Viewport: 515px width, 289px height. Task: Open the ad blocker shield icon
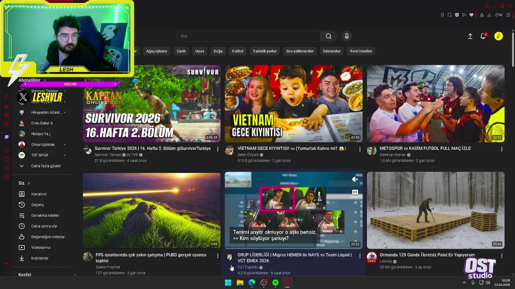tap(457, 15)
